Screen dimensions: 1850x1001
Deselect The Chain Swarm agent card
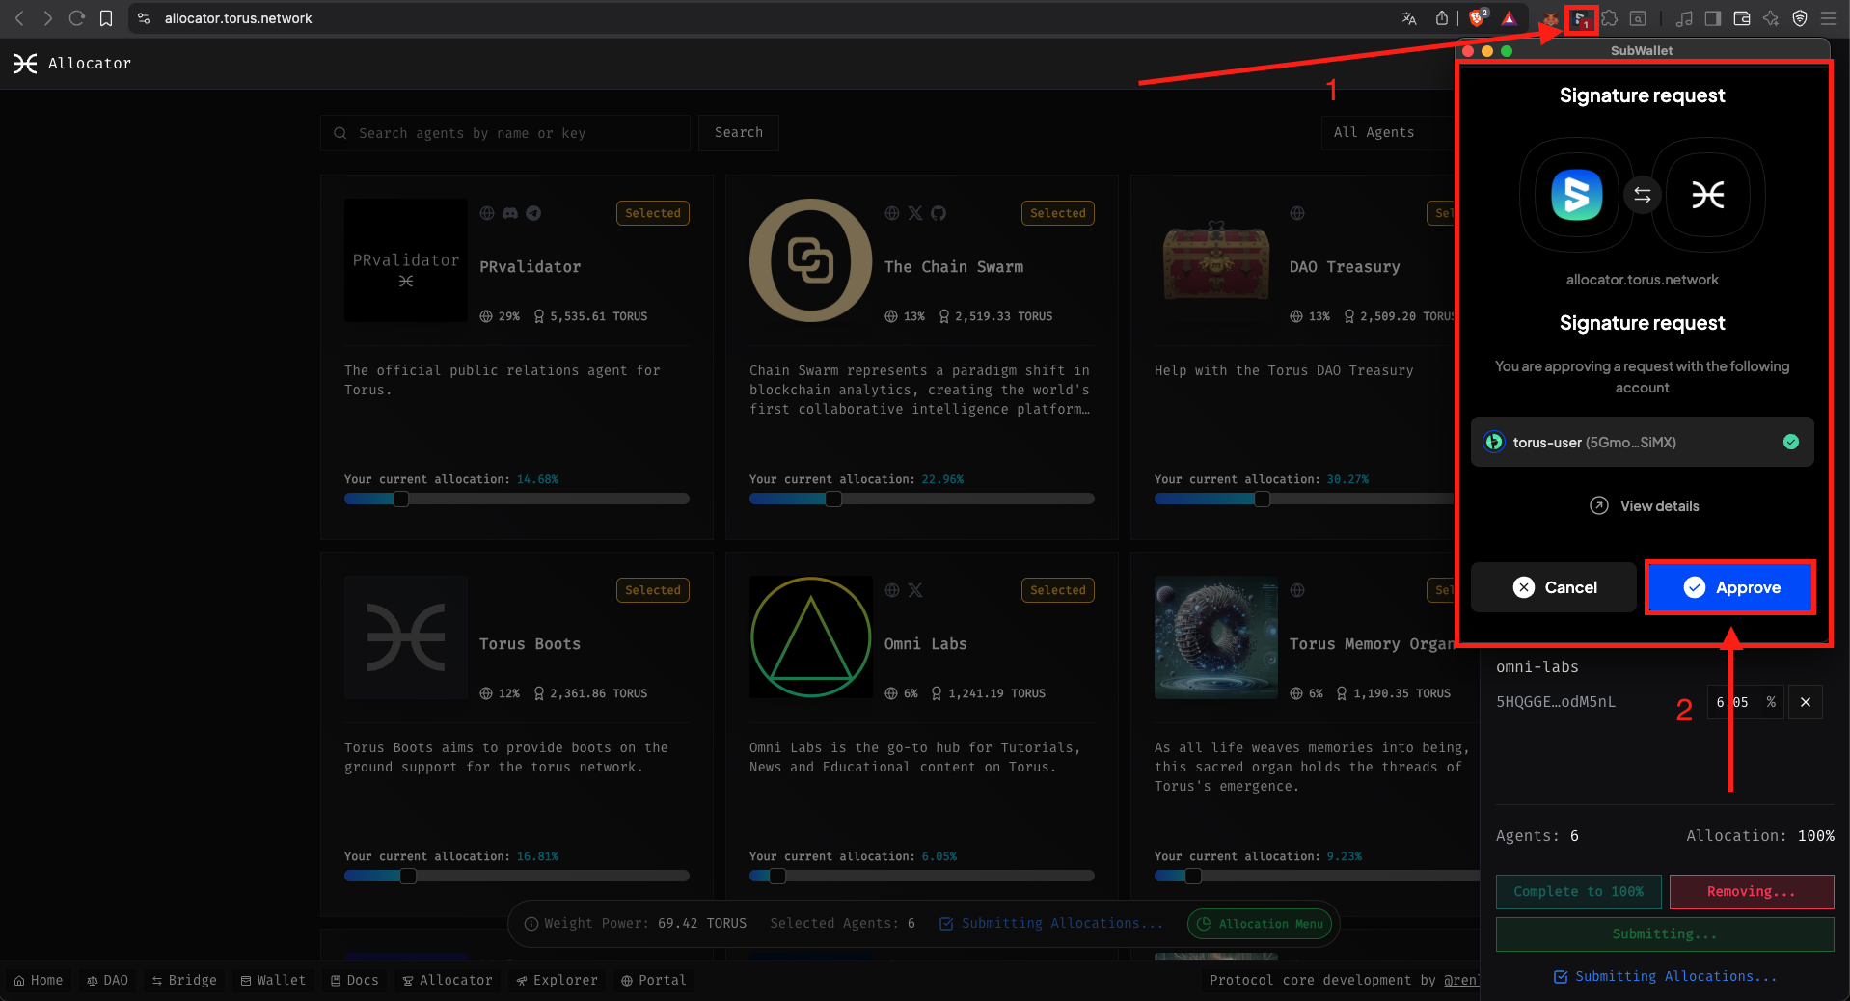click(1057, 213)
